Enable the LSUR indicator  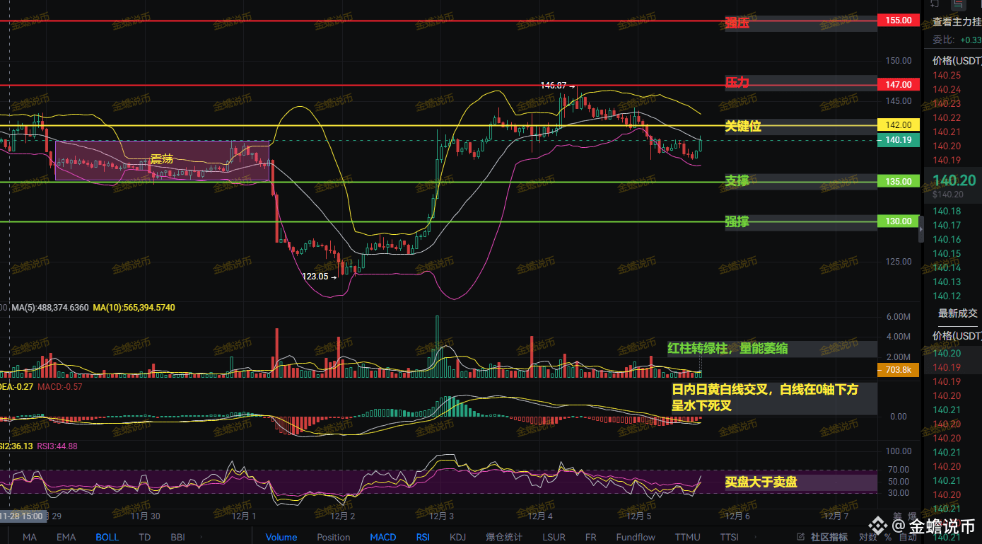pyautogui.click(x=554, y=537)
